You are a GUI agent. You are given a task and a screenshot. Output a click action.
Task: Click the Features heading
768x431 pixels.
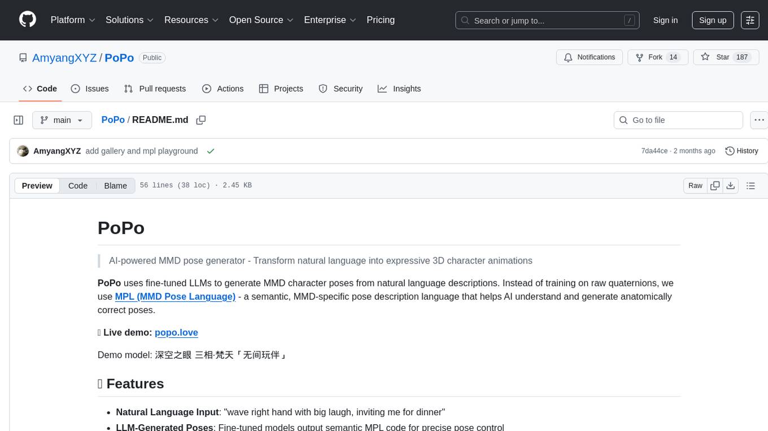coord(130,384)
